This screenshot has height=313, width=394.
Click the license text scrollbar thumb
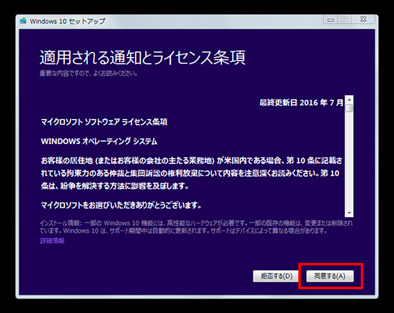click(x=349, y=108)
